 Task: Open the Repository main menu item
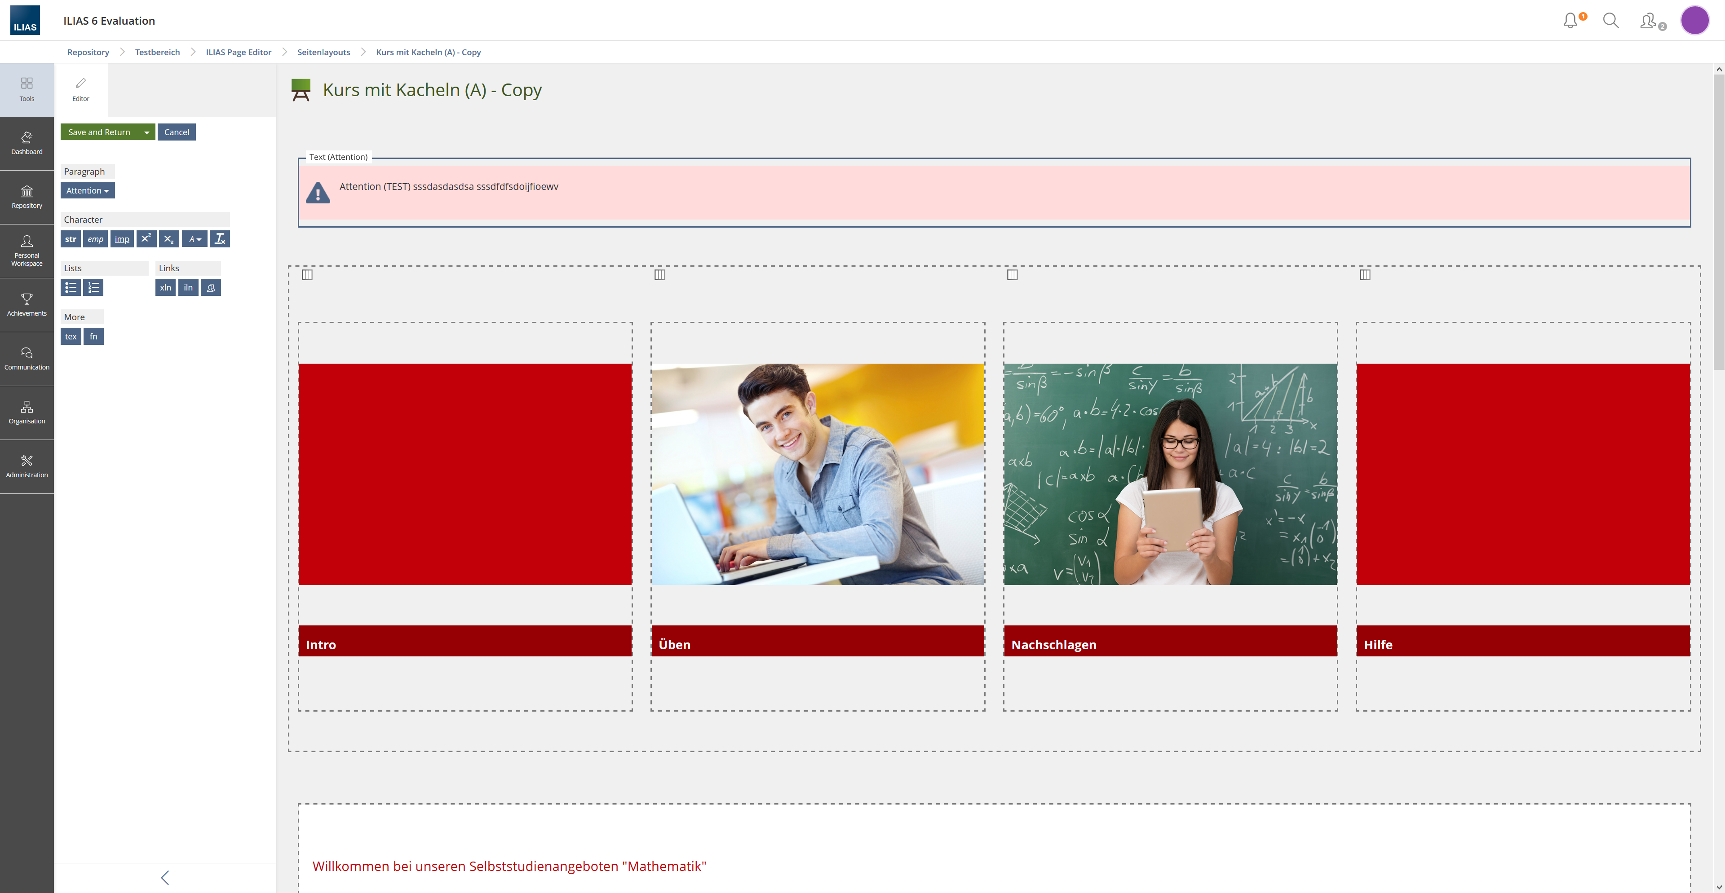click(27, 197)
